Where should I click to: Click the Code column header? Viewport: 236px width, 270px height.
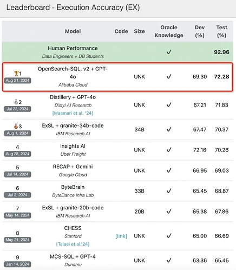point(121,31)
